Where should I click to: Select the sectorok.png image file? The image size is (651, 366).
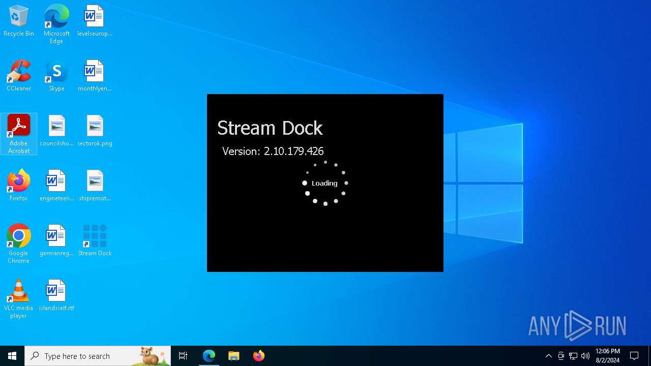click(95, 131)
